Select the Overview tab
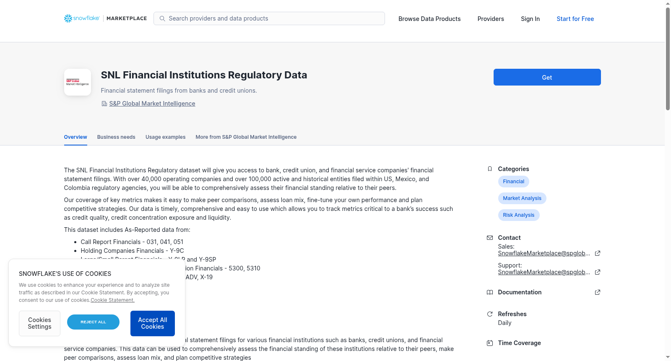 point(75,137)
